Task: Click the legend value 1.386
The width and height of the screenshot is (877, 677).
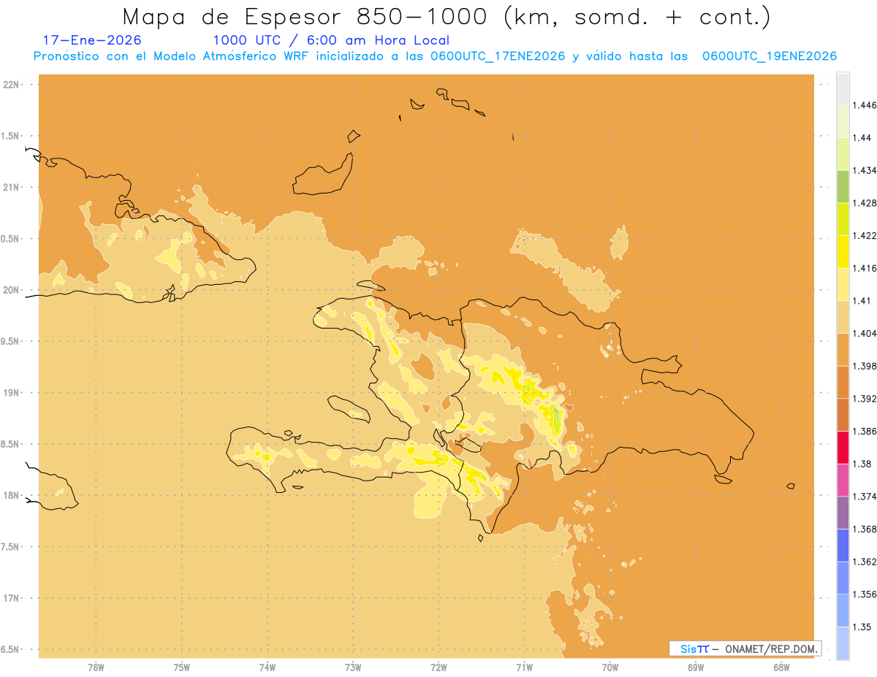Action: [865, 431]
